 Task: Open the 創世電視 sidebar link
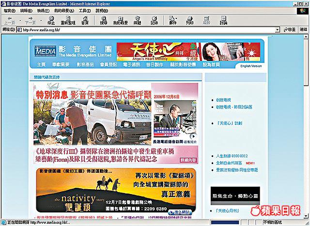[x=223, y=100]
